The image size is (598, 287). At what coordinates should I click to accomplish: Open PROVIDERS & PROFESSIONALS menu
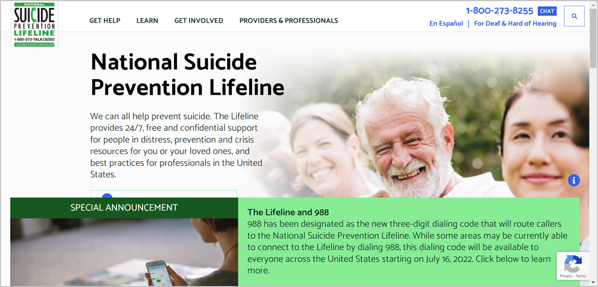click(x=288, y=20)
